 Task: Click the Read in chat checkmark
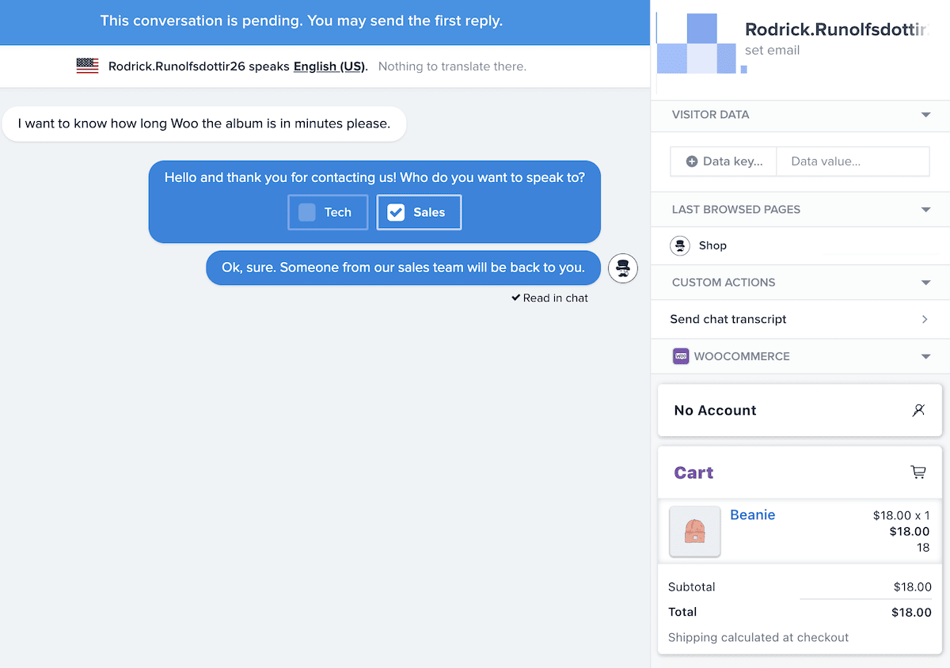click(516, 298)
